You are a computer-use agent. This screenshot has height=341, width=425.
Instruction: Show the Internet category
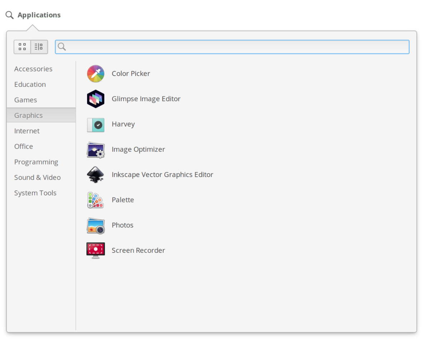pyautogui.click(x=27, y=131)
